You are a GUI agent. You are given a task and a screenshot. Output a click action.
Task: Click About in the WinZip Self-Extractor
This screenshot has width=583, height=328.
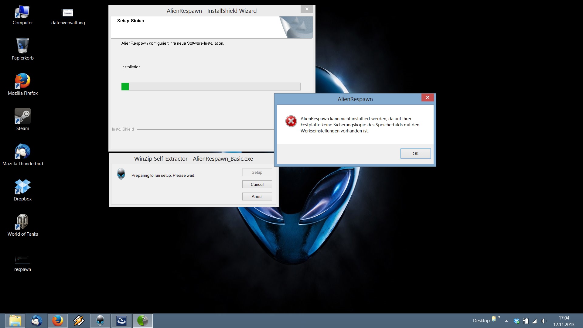257,196
